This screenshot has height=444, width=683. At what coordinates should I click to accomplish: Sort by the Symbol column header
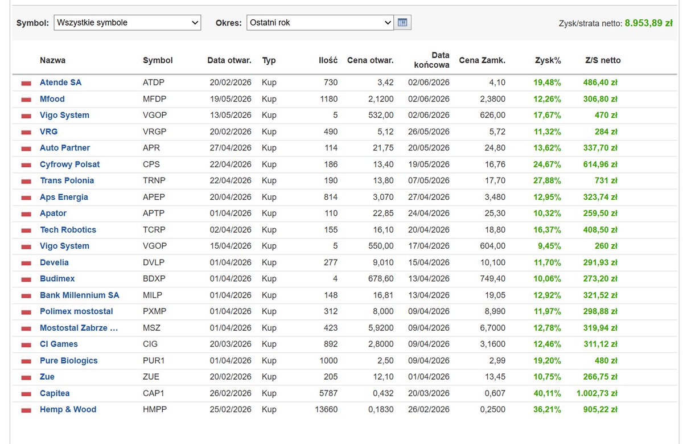pyautogui.click(x=158, y=60)
